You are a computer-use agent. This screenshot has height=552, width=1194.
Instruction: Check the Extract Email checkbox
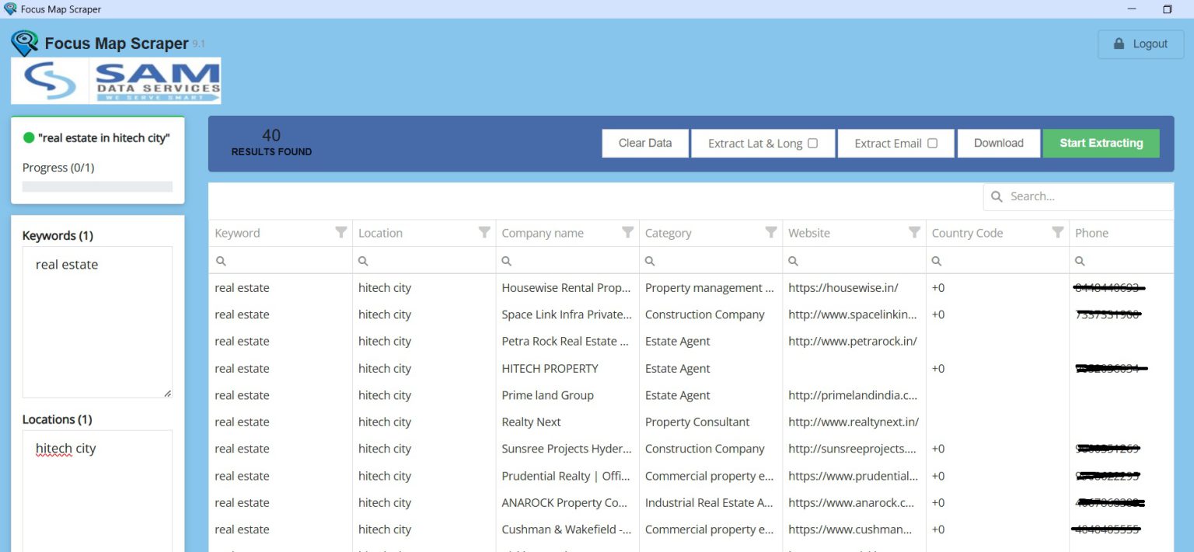click(x=934, y=143)
